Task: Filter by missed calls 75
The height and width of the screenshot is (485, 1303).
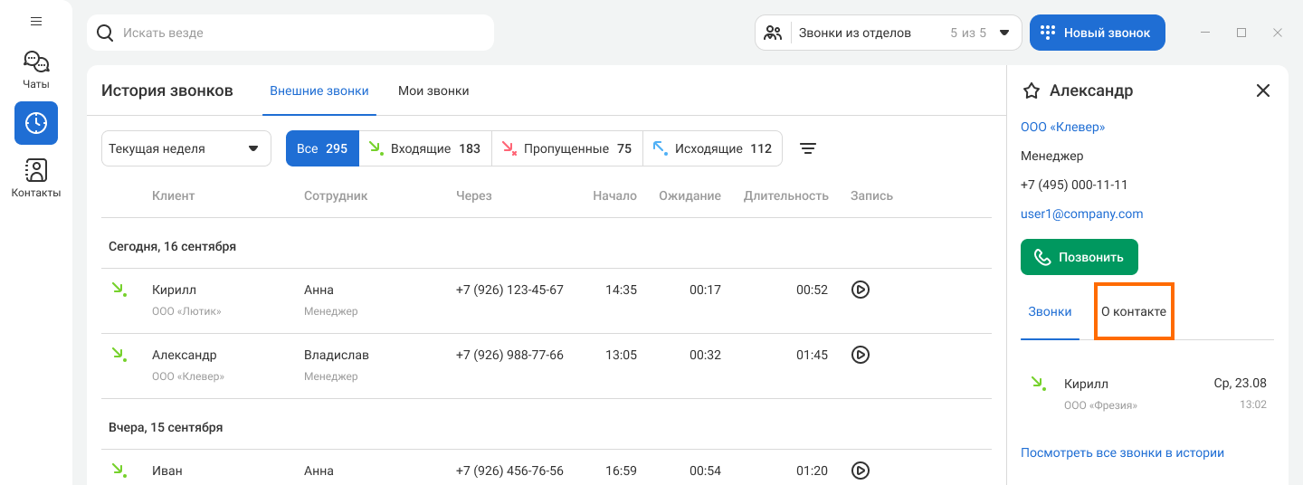Action: coord(566,148)
